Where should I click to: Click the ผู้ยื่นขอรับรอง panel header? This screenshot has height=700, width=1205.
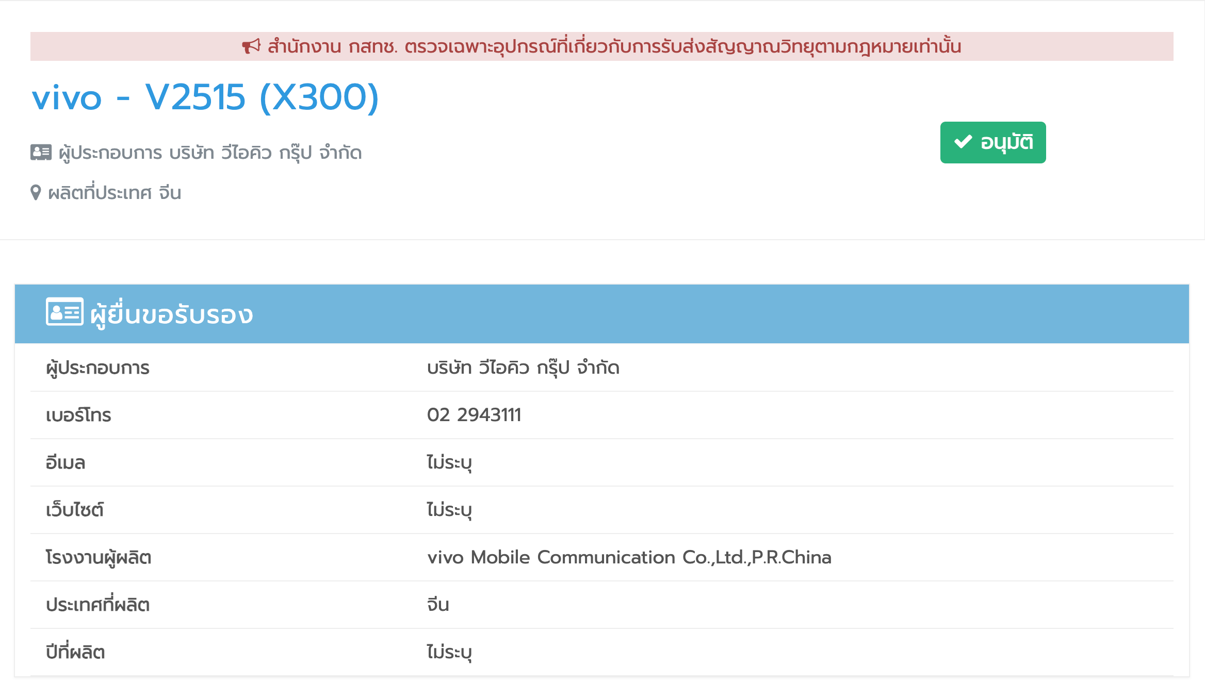pyautogui.click(x=171, y=314)
